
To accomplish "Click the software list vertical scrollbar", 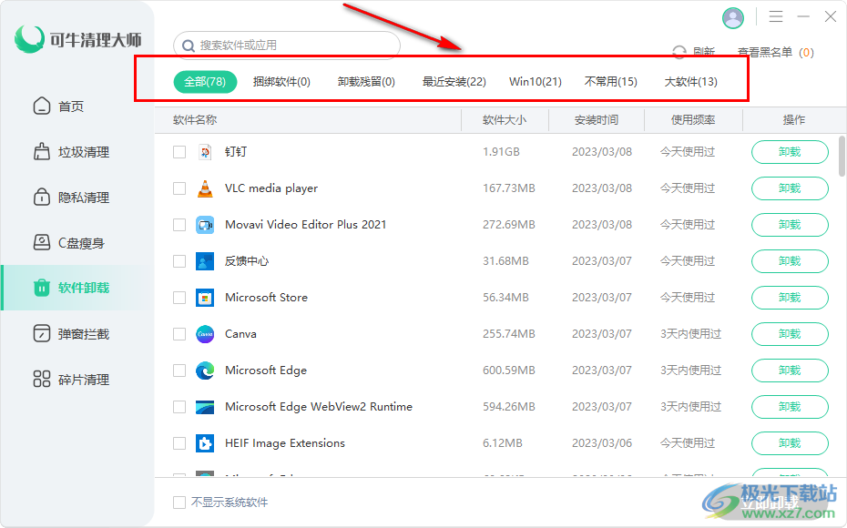I will 842,157.
